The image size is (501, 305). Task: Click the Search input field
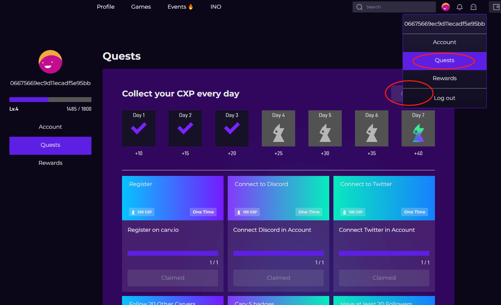pyautogui.click(x=398, y=7)
